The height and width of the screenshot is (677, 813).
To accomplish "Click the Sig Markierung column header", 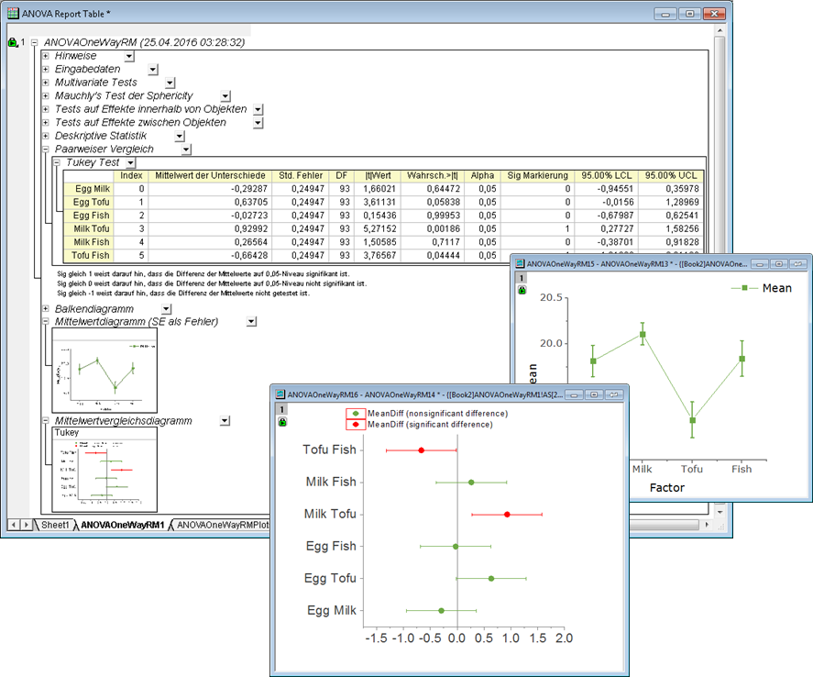I will tap(538, 175).
